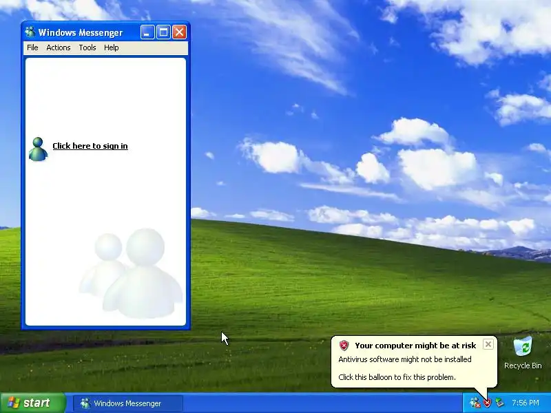Click the 'Click here to sign in' link
This screenshot has width=551, height=413.
tap(90, 146)
